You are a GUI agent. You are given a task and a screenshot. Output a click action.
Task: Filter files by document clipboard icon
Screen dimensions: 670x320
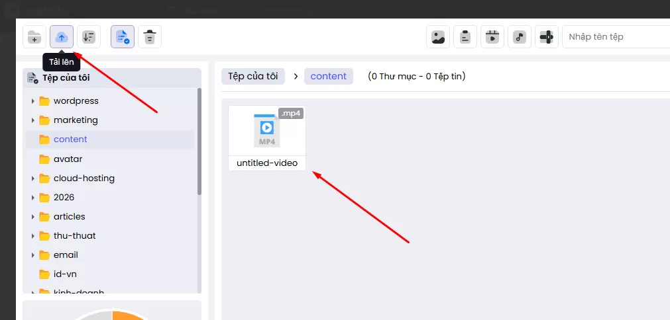(x=465, y=37)
